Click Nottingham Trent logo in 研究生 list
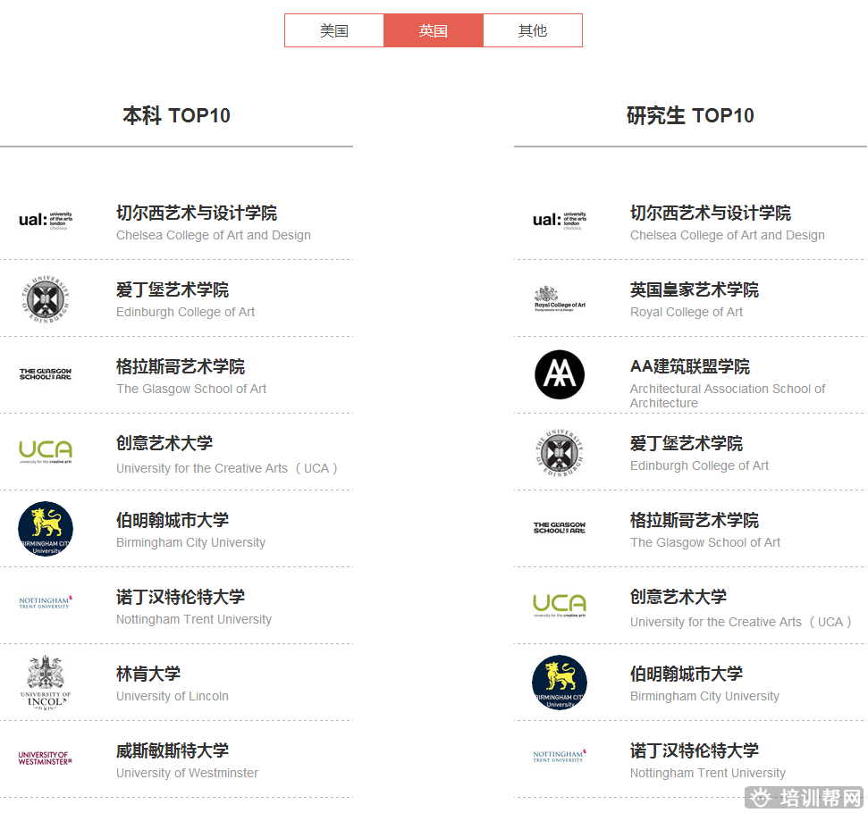 point(560,756)
